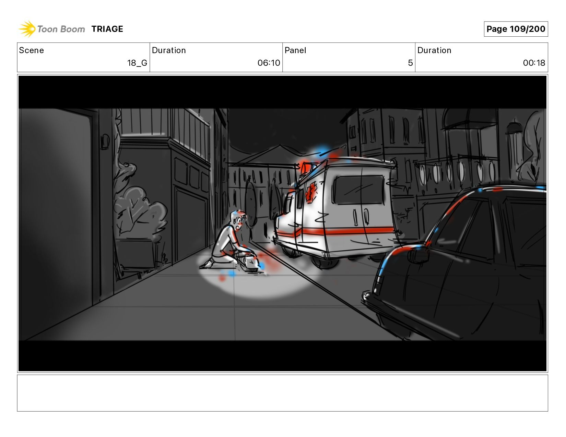The height and width of the screenshot is (437, 566).
Task: Select the Duration label beside Scene
Action: tap(169, 50)
